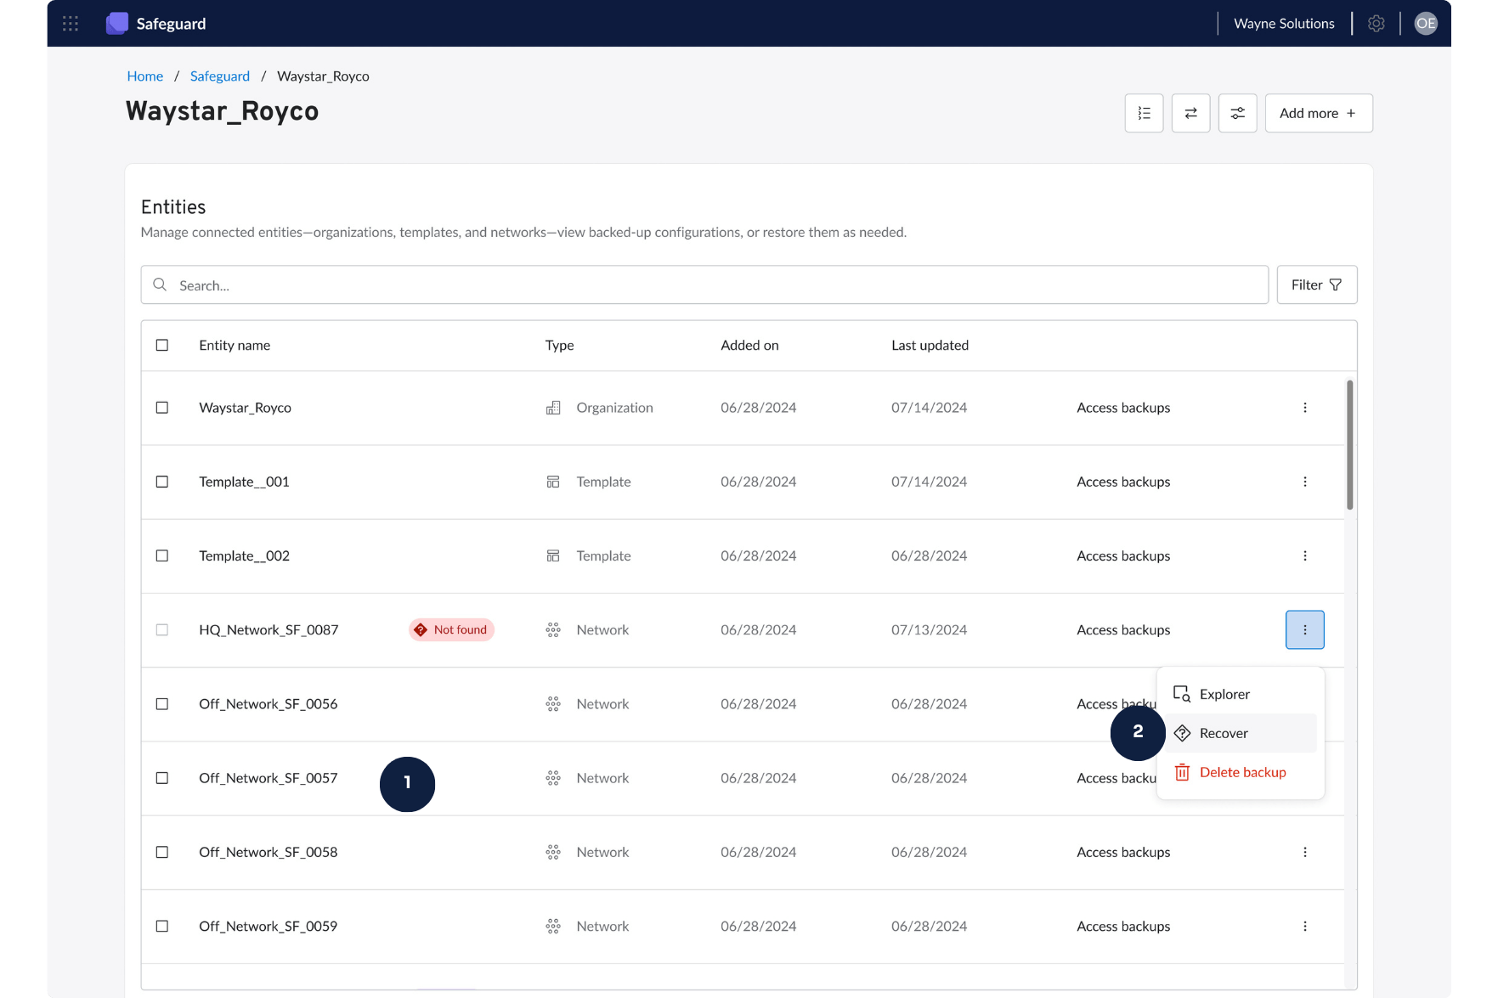Close the HQ_Network_SF_0087 kebab menu

[x=1305, y=630]
